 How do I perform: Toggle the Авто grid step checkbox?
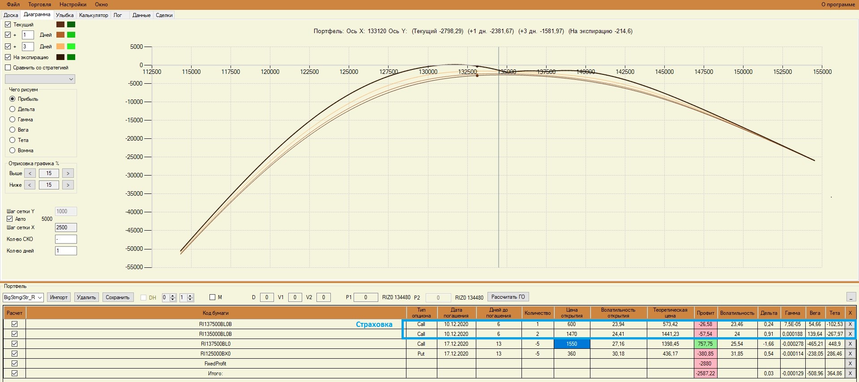[x=9, y=219]
